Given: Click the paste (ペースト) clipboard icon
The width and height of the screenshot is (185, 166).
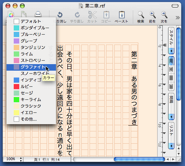Looking at the screenshot, I should (122, 15).
